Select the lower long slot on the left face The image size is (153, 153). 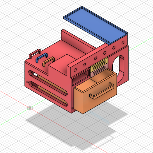[48, 93]
